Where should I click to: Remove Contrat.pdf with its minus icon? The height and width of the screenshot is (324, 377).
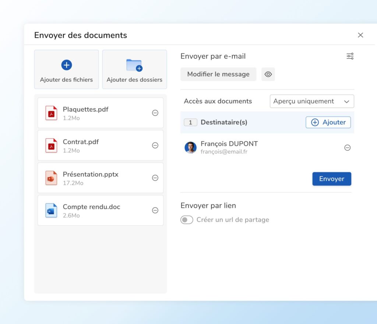click(155, 145)
